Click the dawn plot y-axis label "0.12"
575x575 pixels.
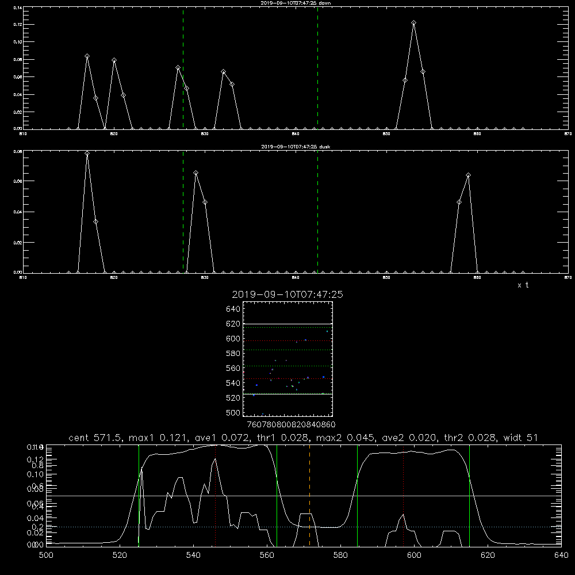click(18, 25)
